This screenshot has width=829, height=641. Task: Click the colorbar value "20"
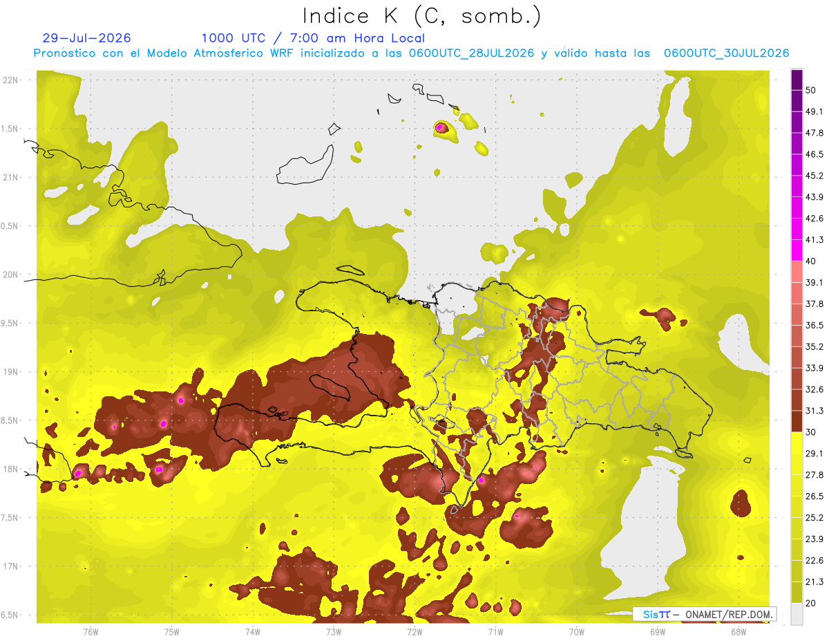click(812, 603)
